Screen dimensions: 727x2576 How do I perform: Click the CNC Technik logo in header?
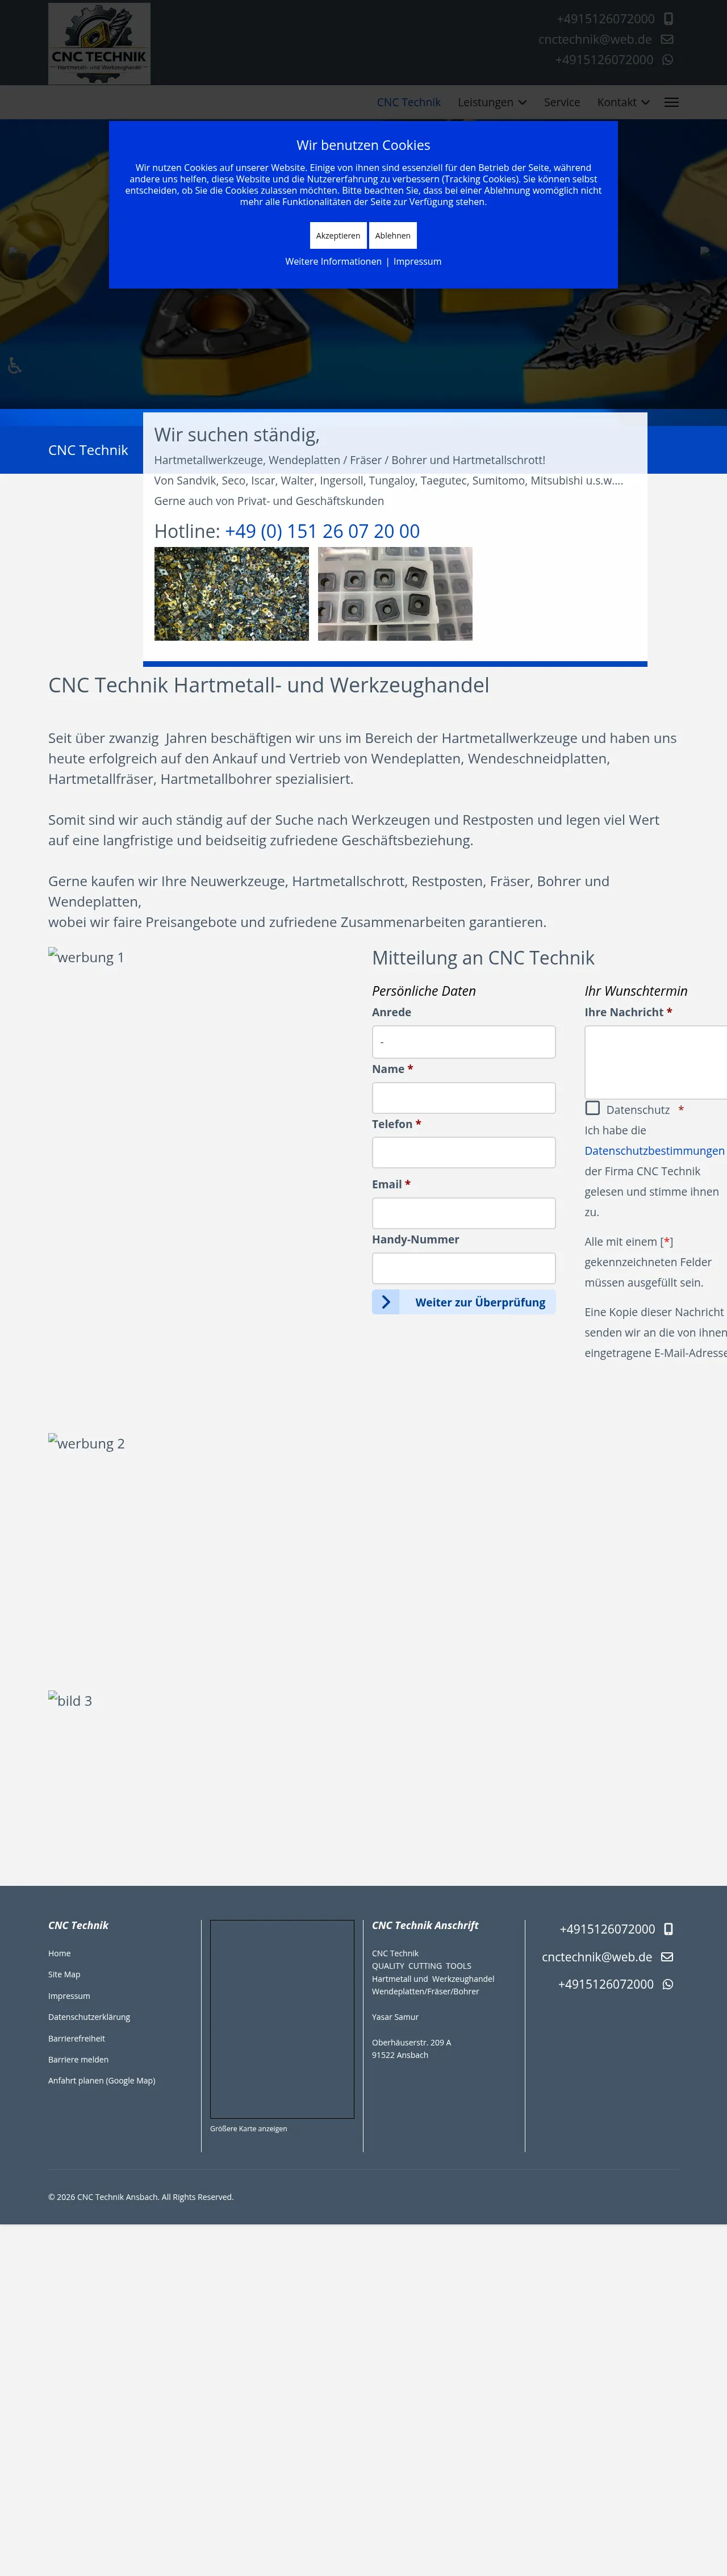click(99, 43)
